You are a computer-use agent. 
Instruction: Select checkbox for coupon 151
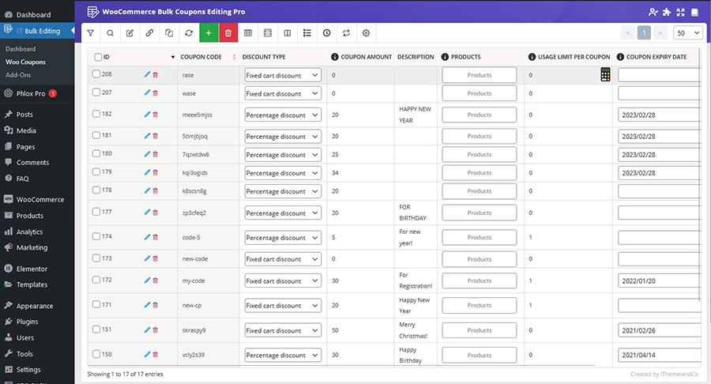(x=96, y=329)
